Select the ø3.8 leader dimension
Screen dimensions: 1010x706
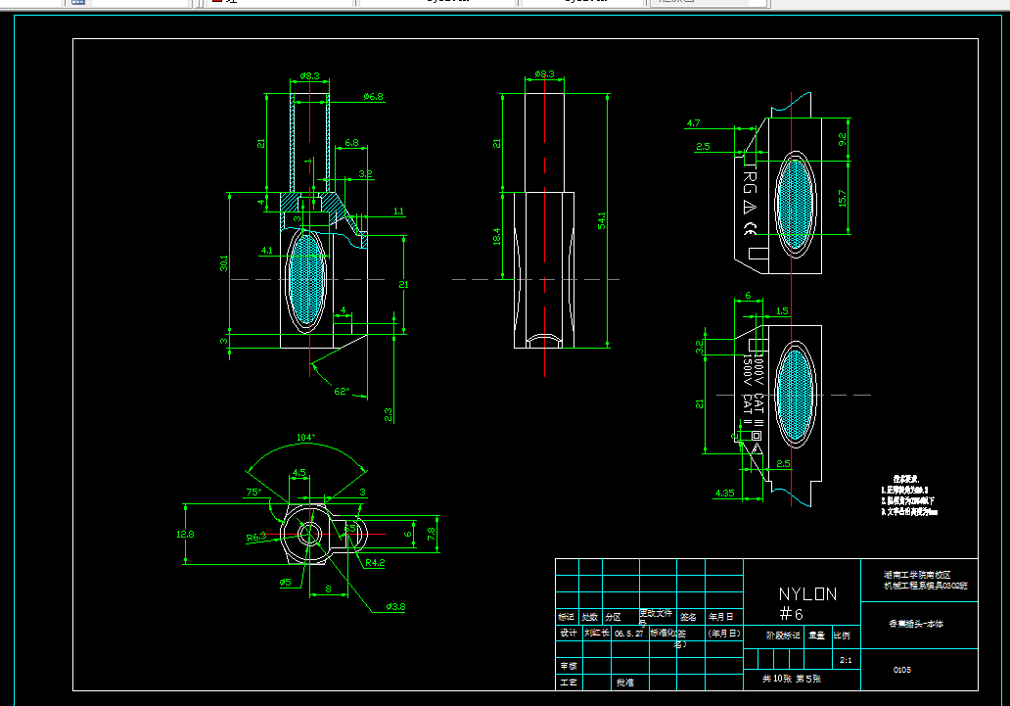395,607
